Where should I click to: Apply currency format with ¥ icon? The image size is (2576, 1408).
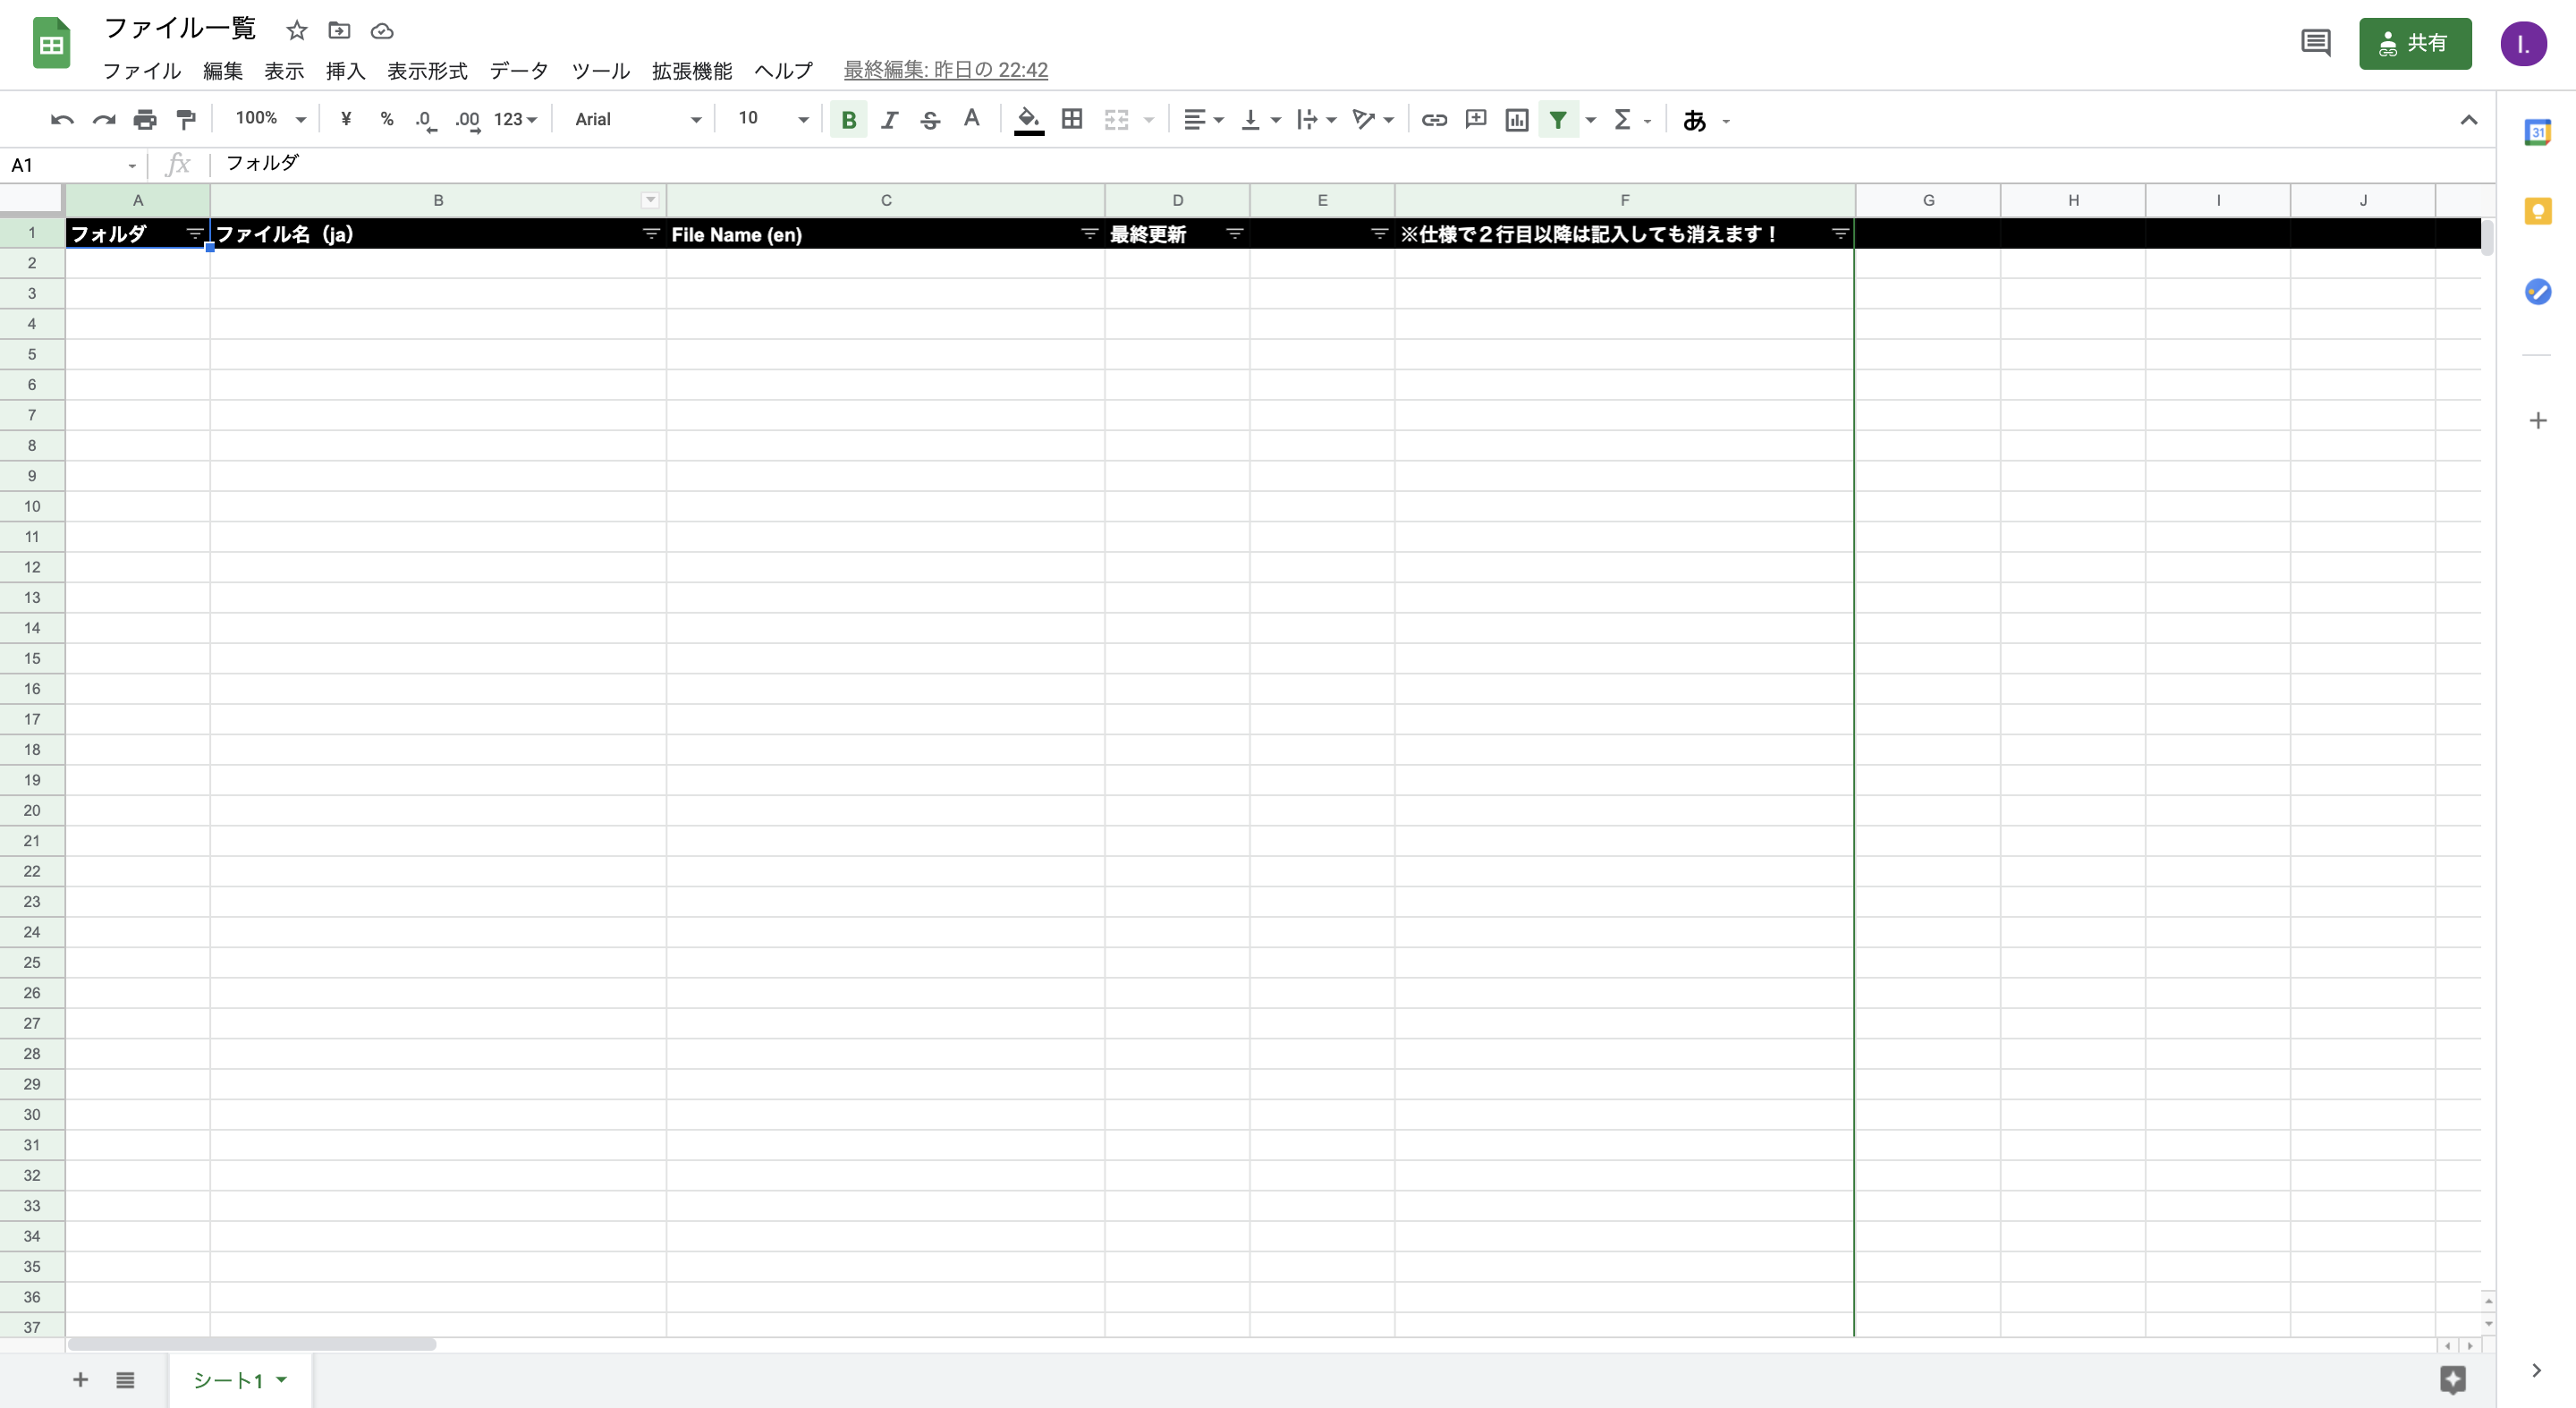tap(346, 119)
